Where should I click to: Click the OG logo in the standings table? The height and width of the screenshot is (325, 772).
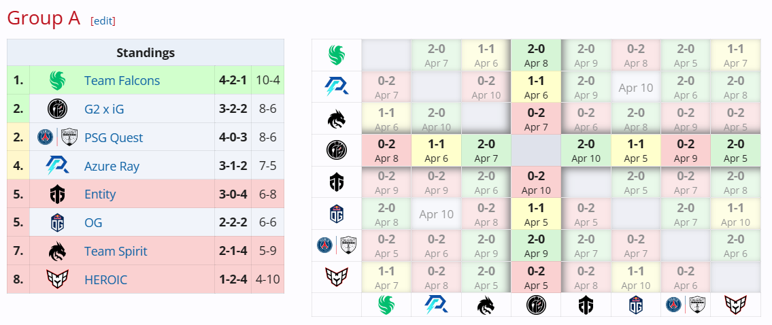coord(57,223)
